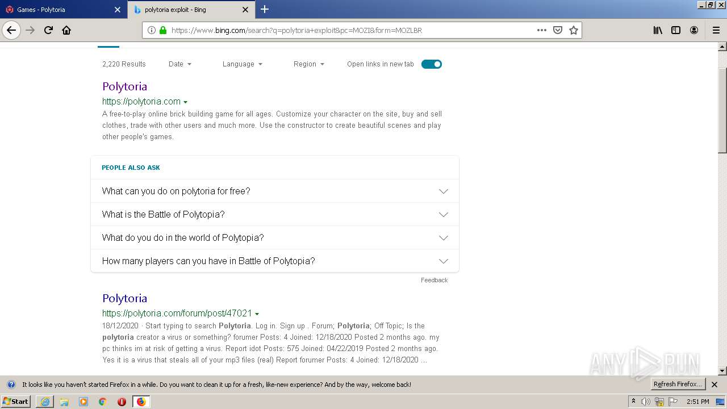
Task: Show the sidebars panel
Action: pyautogui.click(x=676, y=30)
